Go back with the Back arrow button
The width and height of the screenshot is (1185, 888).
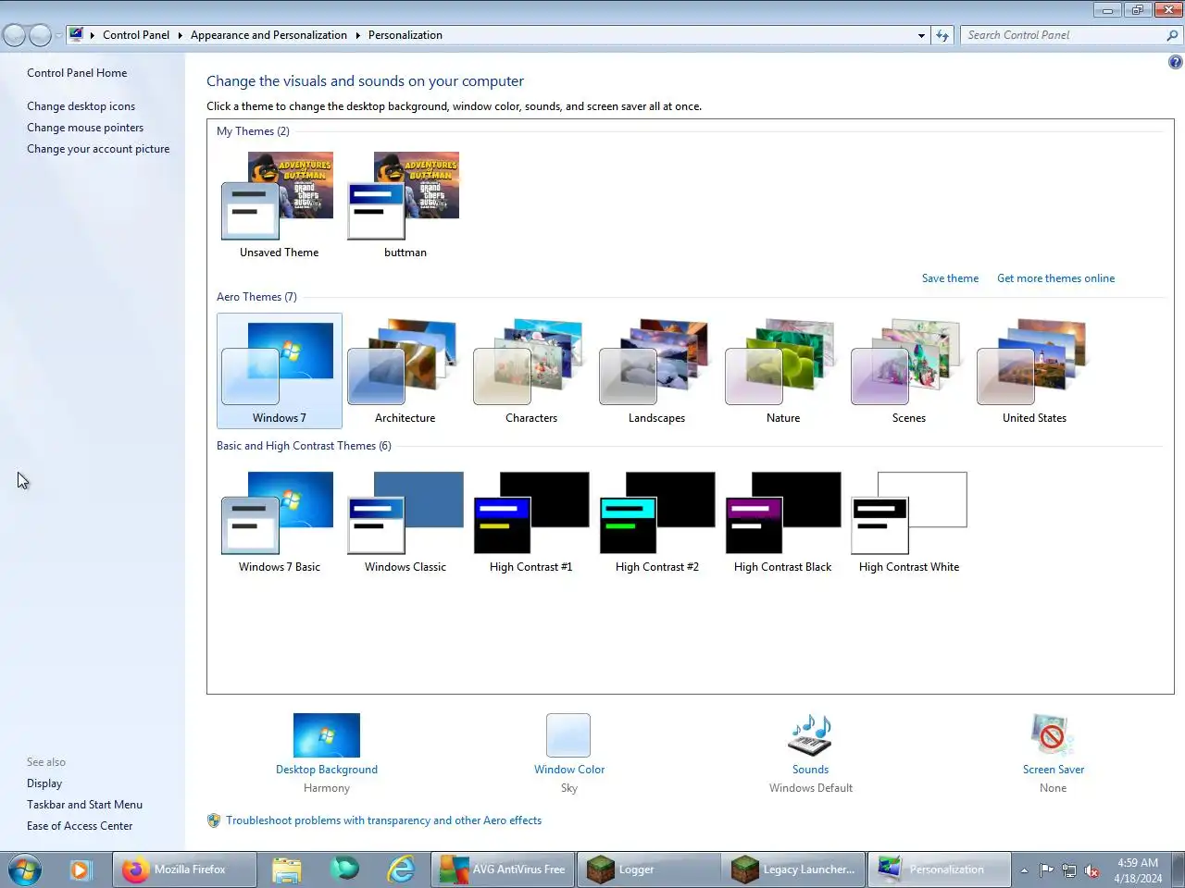[x=14, y=35]
